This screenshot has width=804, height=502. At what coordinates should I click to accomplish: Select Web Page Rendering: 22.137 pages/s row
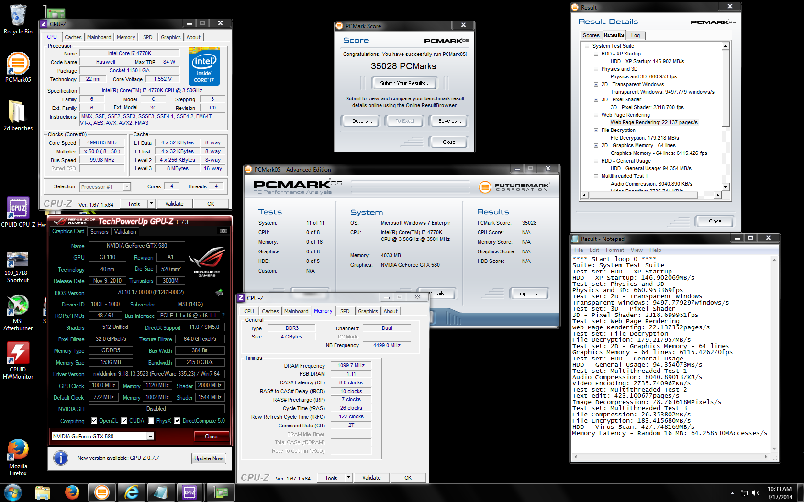click(654, 122)
